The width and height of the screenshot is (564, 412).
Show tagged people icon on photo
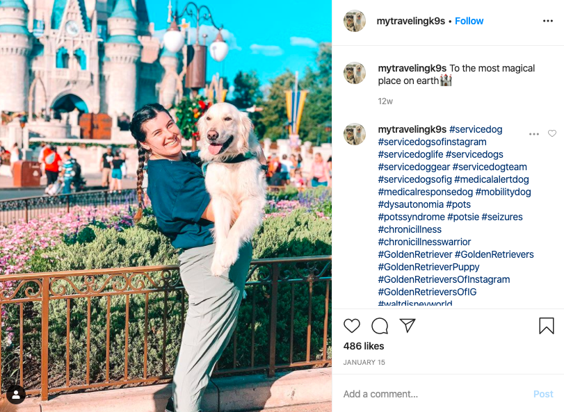(x=16, y=395)
